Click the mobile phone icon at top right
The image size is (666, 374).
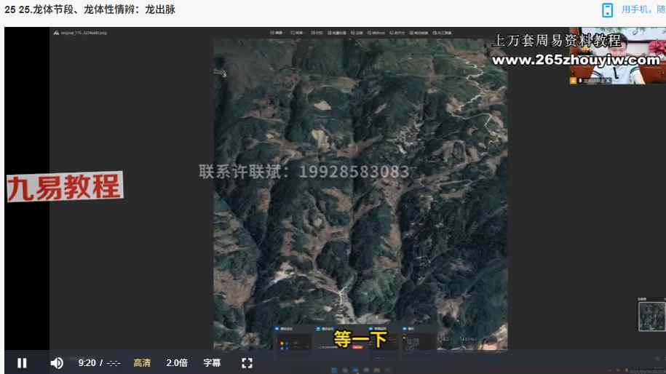[607, 10]
